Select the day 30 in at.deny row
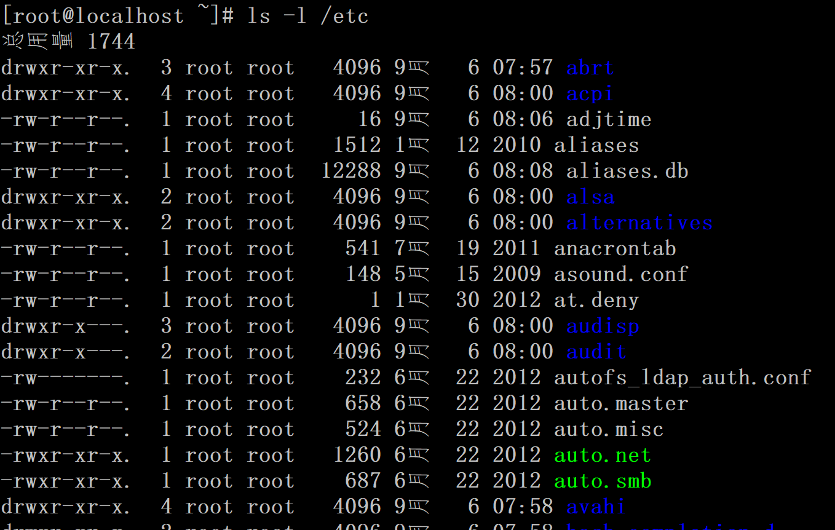 point(468,300)
